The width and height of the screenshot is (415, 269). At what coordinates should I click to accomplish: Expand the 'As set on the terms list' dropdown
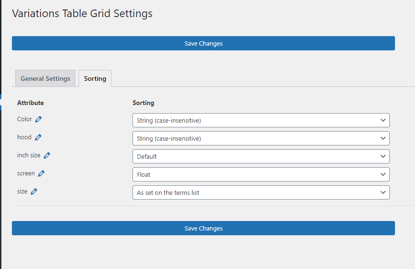(261, 192)
